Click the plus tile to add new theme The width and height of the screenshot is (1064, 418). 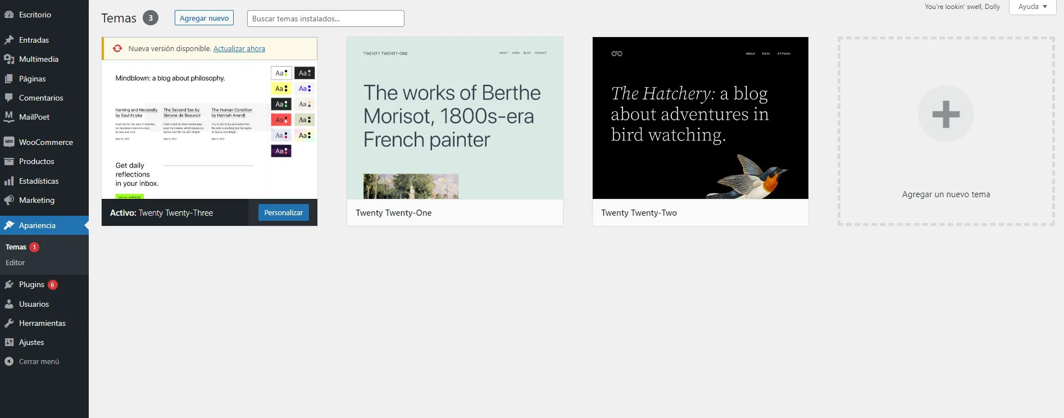tap(945, 114)
